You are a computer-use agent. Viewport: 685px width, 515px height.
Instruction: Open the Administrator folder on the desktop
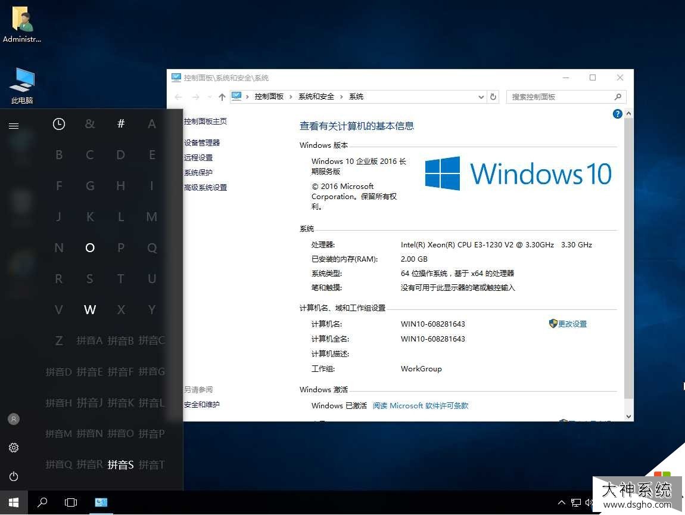(22, 24)
